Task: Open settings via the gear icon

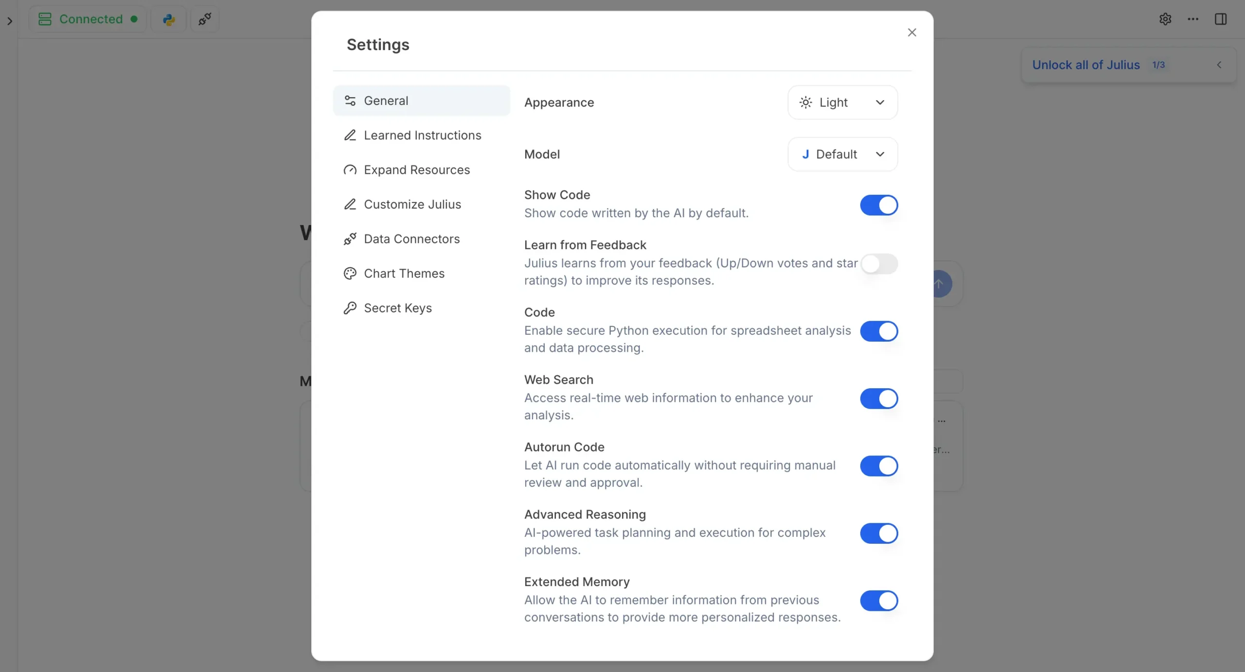Action: click(1165, 19)
